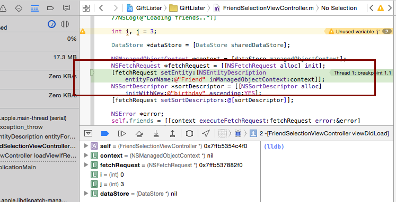Click the (lldb) console prompt
396x202 pixels.
(274, 146)
